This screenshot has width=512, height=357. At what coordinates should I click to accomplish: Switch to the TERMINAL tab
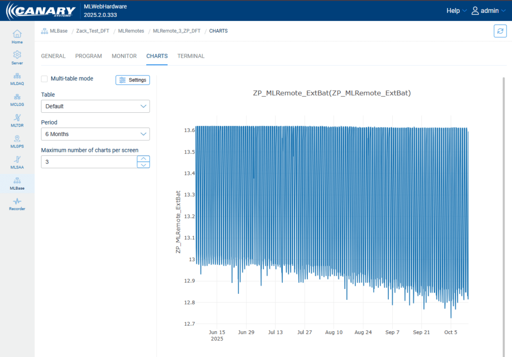[191, 56]
